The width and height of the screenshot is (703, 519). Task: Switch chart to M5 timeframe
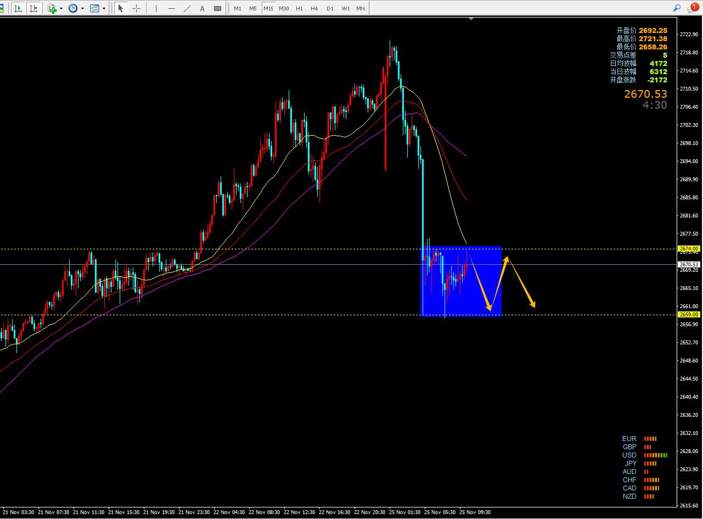[253, 8]
